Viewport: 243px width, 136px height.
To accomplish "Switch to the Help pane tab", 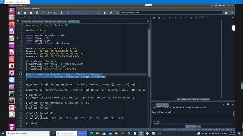I will [179, 99].
